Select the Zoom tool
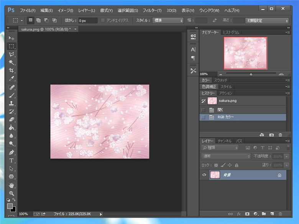299x224 pixels. 11,193
